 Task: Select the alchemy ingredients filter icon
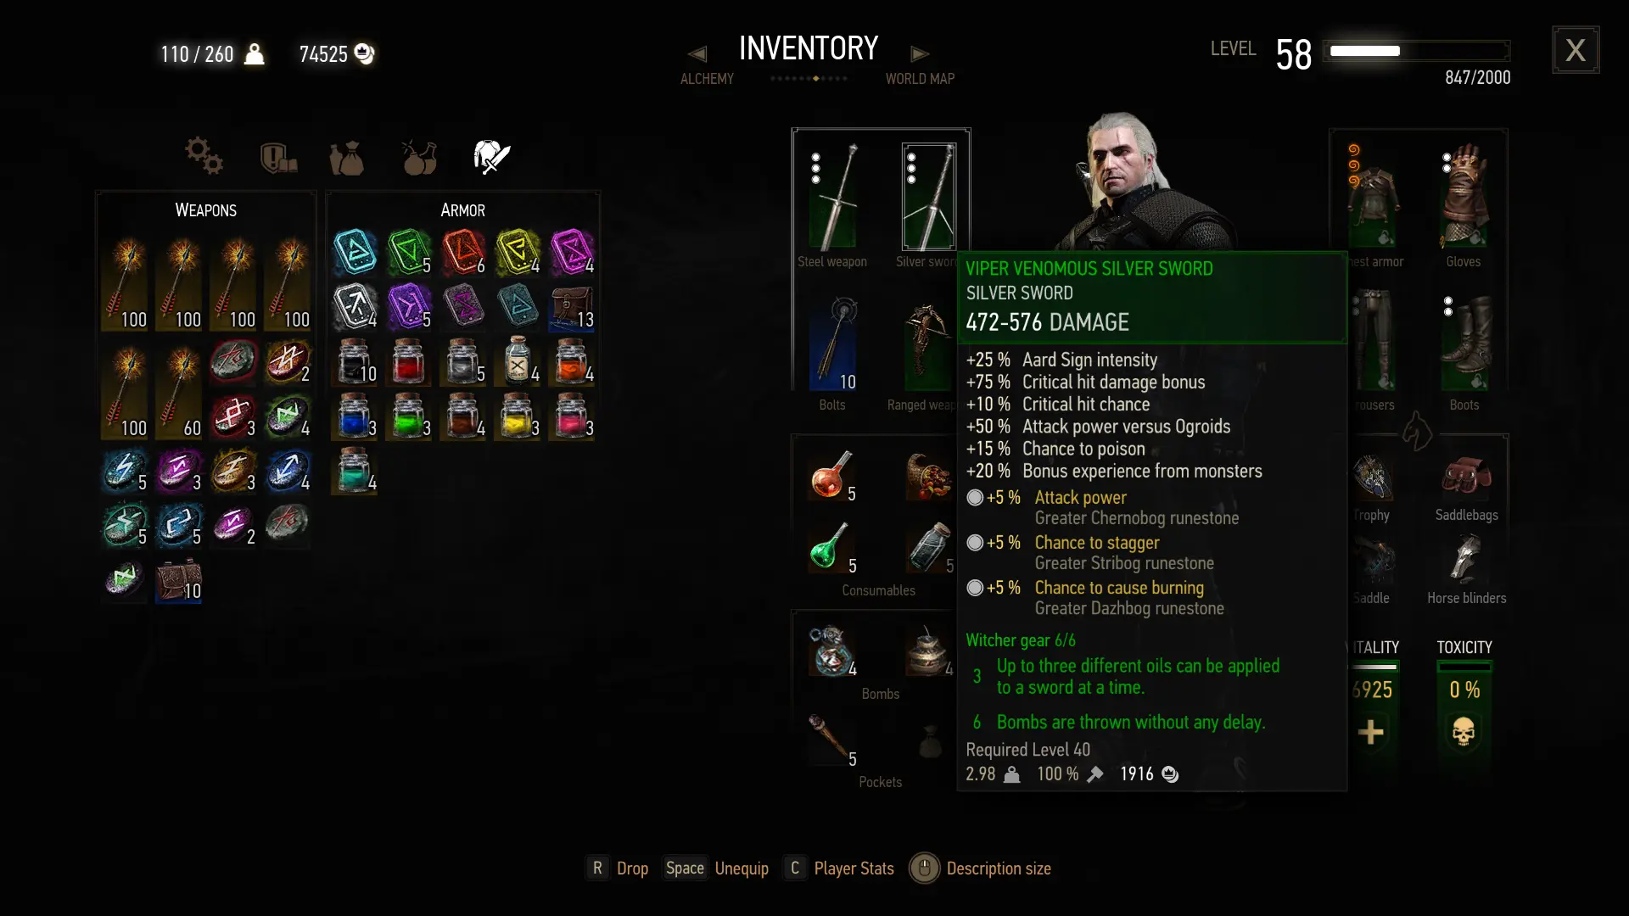pyautogui.click(x=418, y=157)
